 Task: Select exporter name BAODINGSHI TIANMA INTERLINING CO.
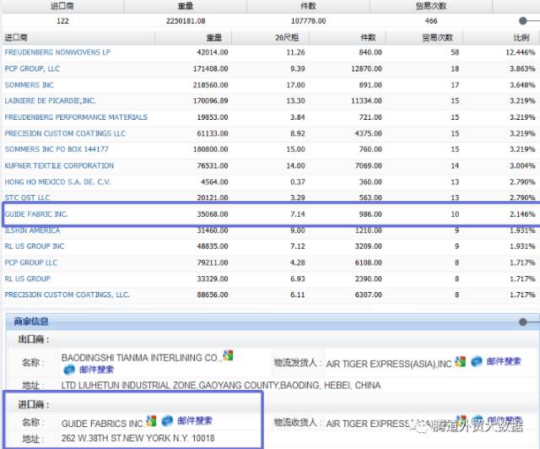click(x=142, y=358)
